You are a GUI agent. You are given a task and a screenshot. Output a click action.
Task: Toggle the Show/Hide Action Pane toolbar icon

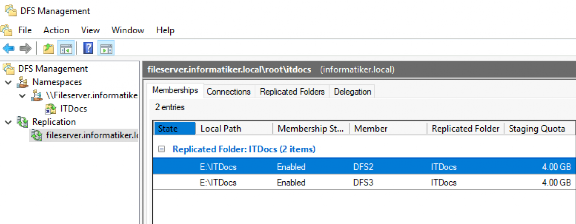point(106,48)
